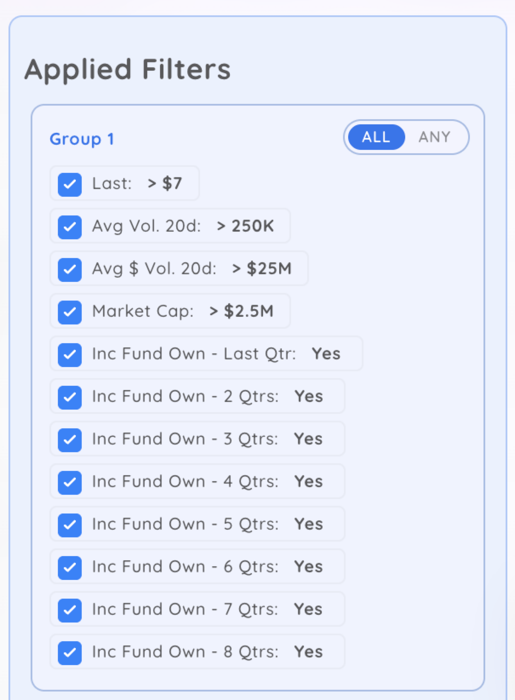Switch group matching to ANY

point(434,137)
